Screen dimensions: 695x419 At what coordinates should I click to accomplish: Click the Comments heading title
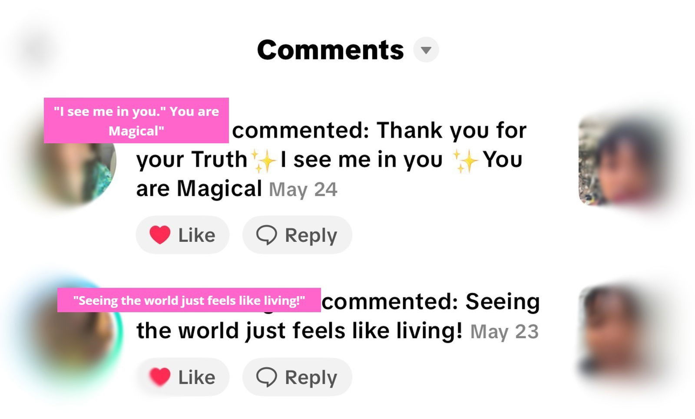click(330, 50)
